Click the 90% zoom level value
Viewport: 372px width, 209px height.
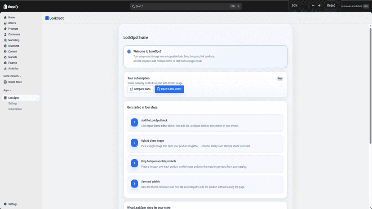(295, 5)
